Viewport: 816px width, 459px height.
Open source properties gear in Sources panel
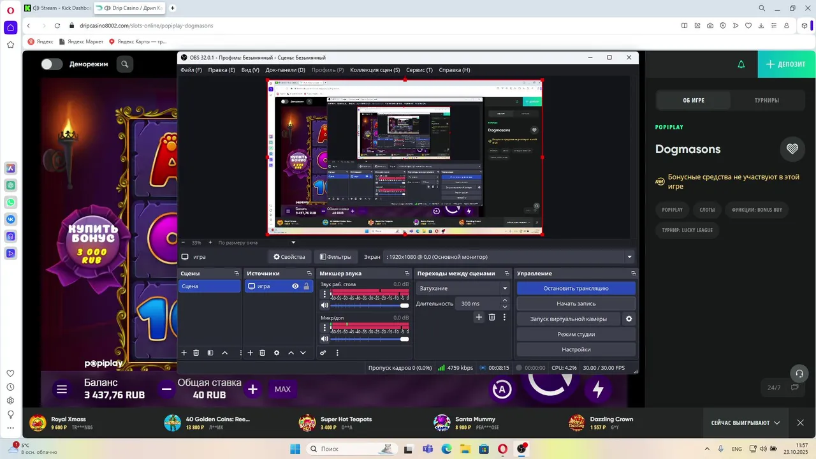277,353
